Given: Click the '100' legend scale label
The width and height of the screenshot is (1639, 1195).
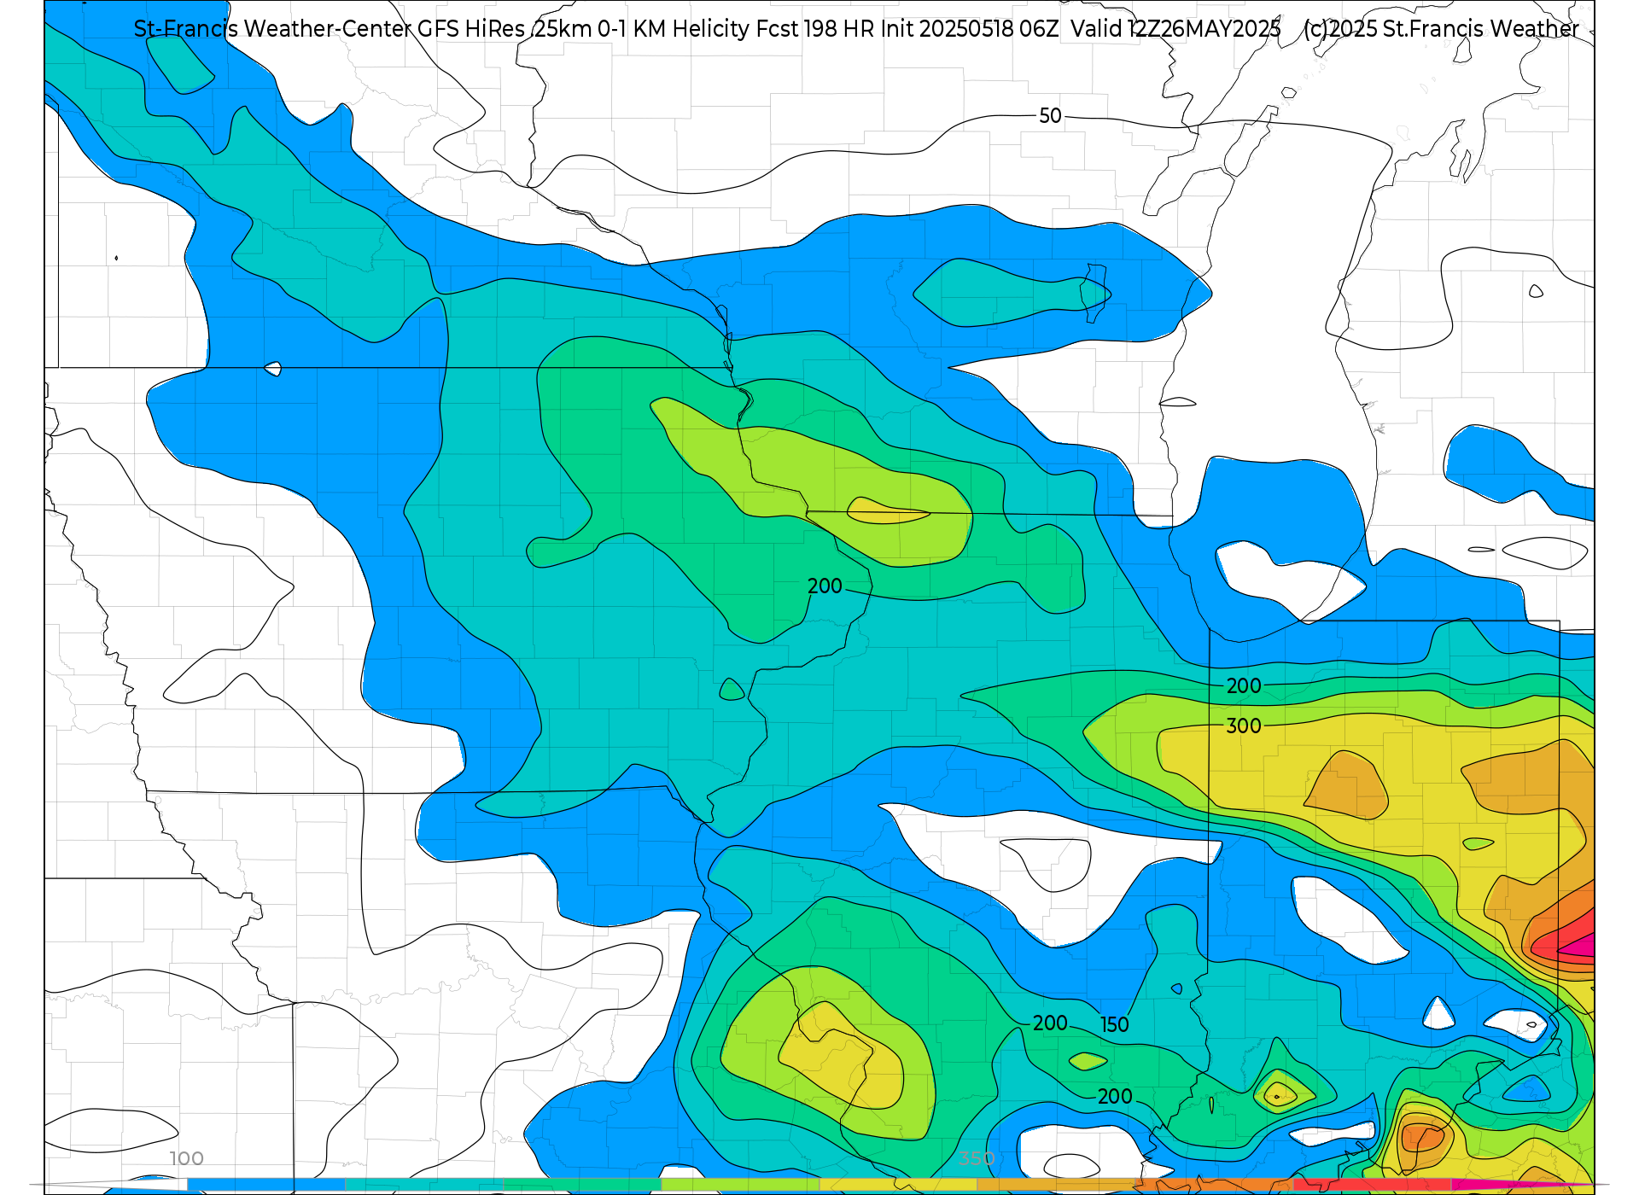Looking at the screenshot, I should click(186, 1158).
